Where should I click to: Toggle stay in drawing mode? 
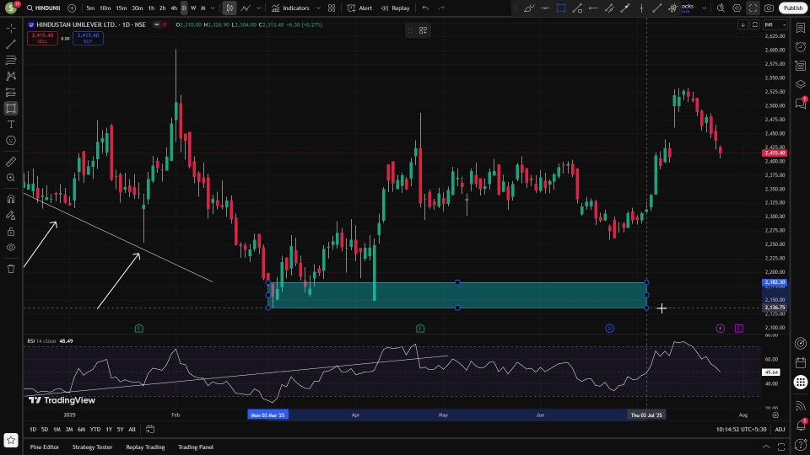click(x=11, y=216)
